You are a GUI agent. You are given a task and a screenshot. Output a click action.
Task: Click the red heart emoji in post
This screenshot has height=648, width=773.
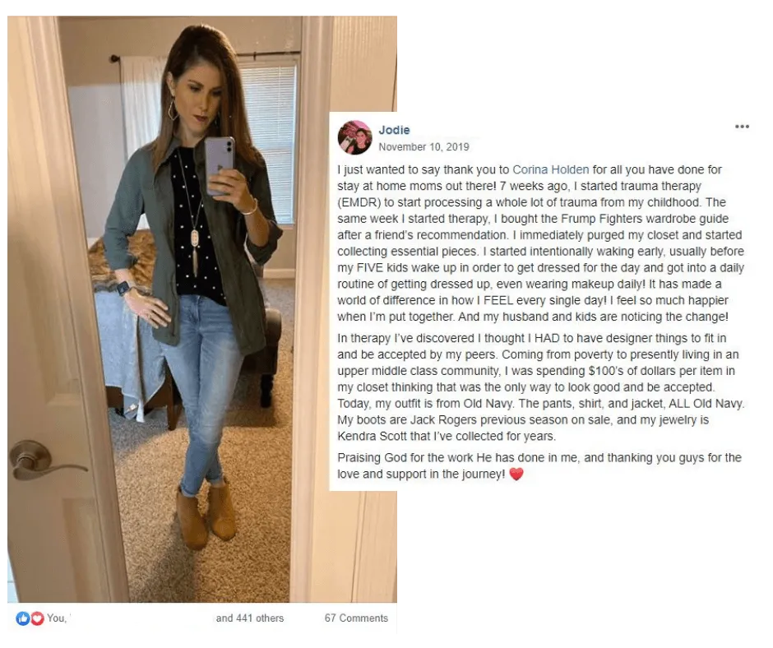click(516, 474)
